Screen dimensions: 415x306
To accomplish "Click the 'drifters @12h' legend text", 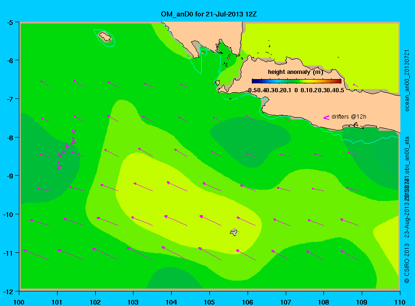I will point(349,117).
